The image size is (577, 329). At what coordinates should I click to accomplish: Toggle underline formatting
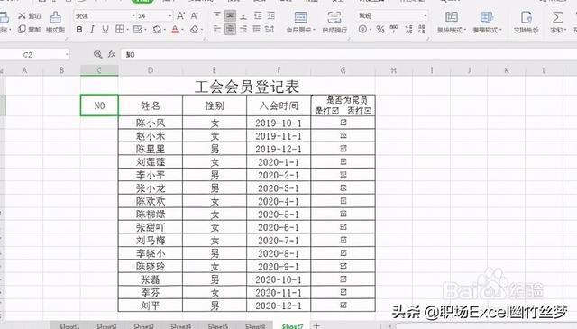pyautogui.click(x=105, y=30)
